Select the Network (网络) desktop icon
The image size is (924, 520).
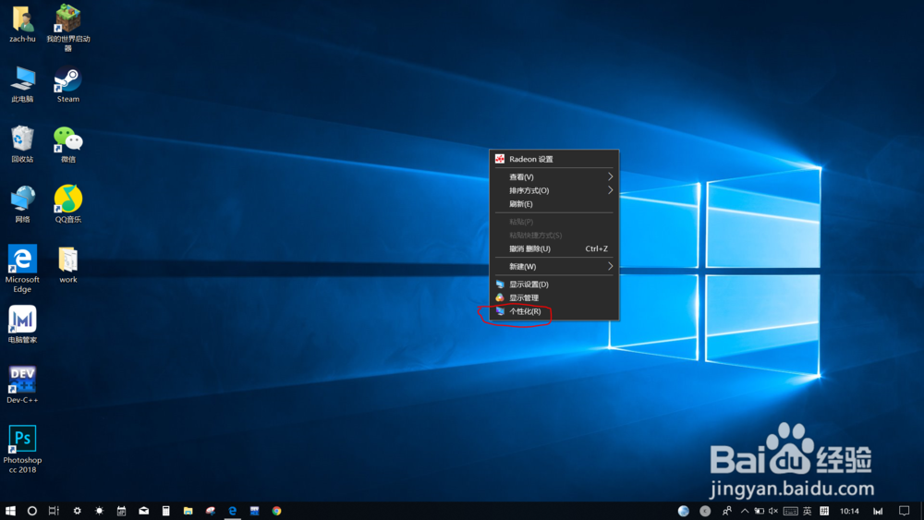[x=22, y=204]
